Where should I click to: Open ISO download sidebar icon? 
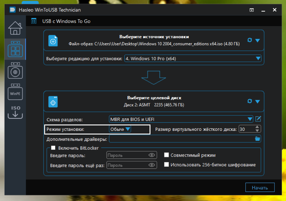tap(15, 112)
